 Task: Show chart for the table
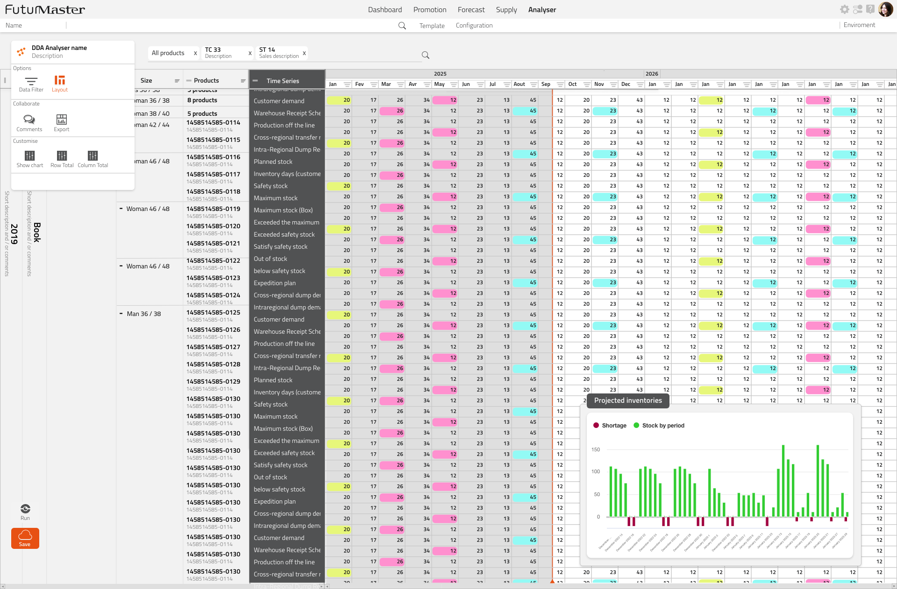pos(29,159)
